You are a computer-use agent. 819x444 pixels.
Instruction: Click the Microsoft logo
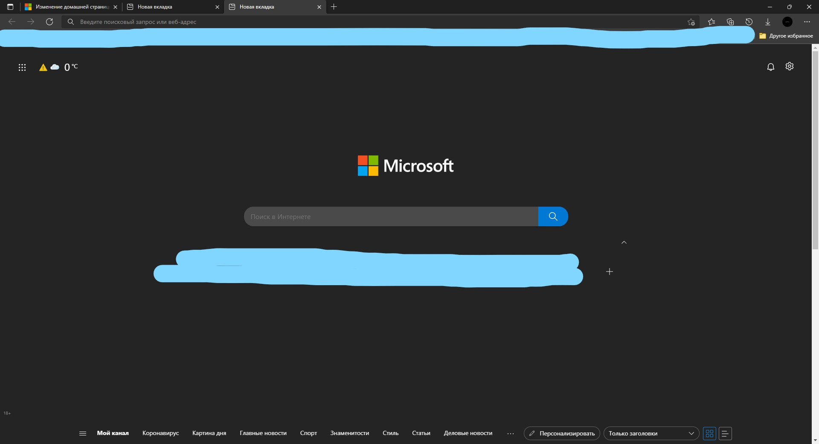tap(406, 166)
